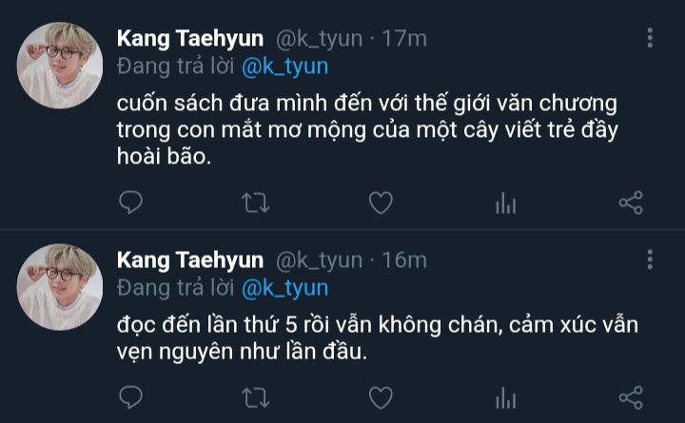
Task: View analytics of the 17m tweet
Action: pos(506,203)
